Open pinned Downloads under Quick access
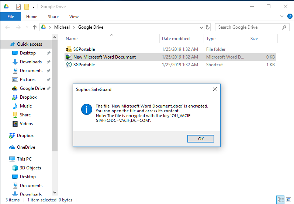The height and width of the screenshot is (204, 294). (31, 62)
